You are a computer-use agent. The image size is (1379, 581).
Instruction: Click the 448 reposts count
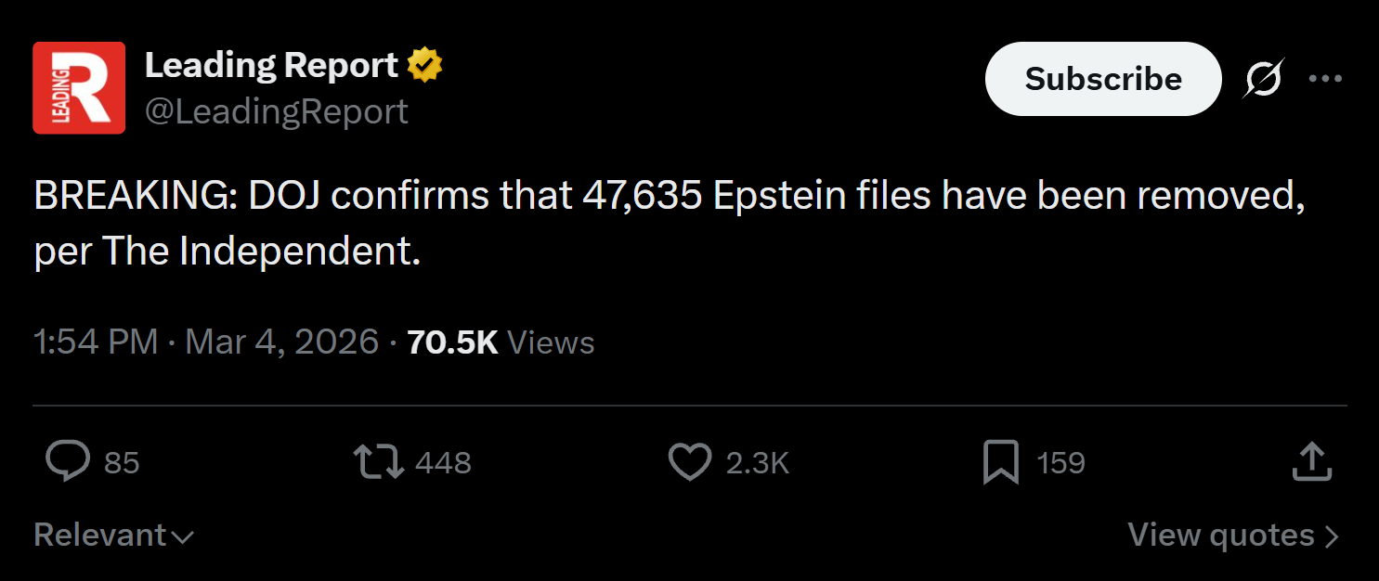pyautogui.click(x=443, y=462)
